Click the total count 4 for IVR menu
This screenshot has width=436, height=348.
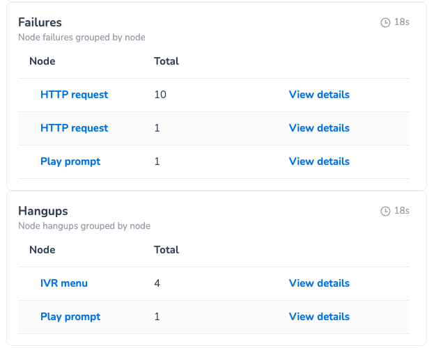pyautogui.click(x=157, y=283)
